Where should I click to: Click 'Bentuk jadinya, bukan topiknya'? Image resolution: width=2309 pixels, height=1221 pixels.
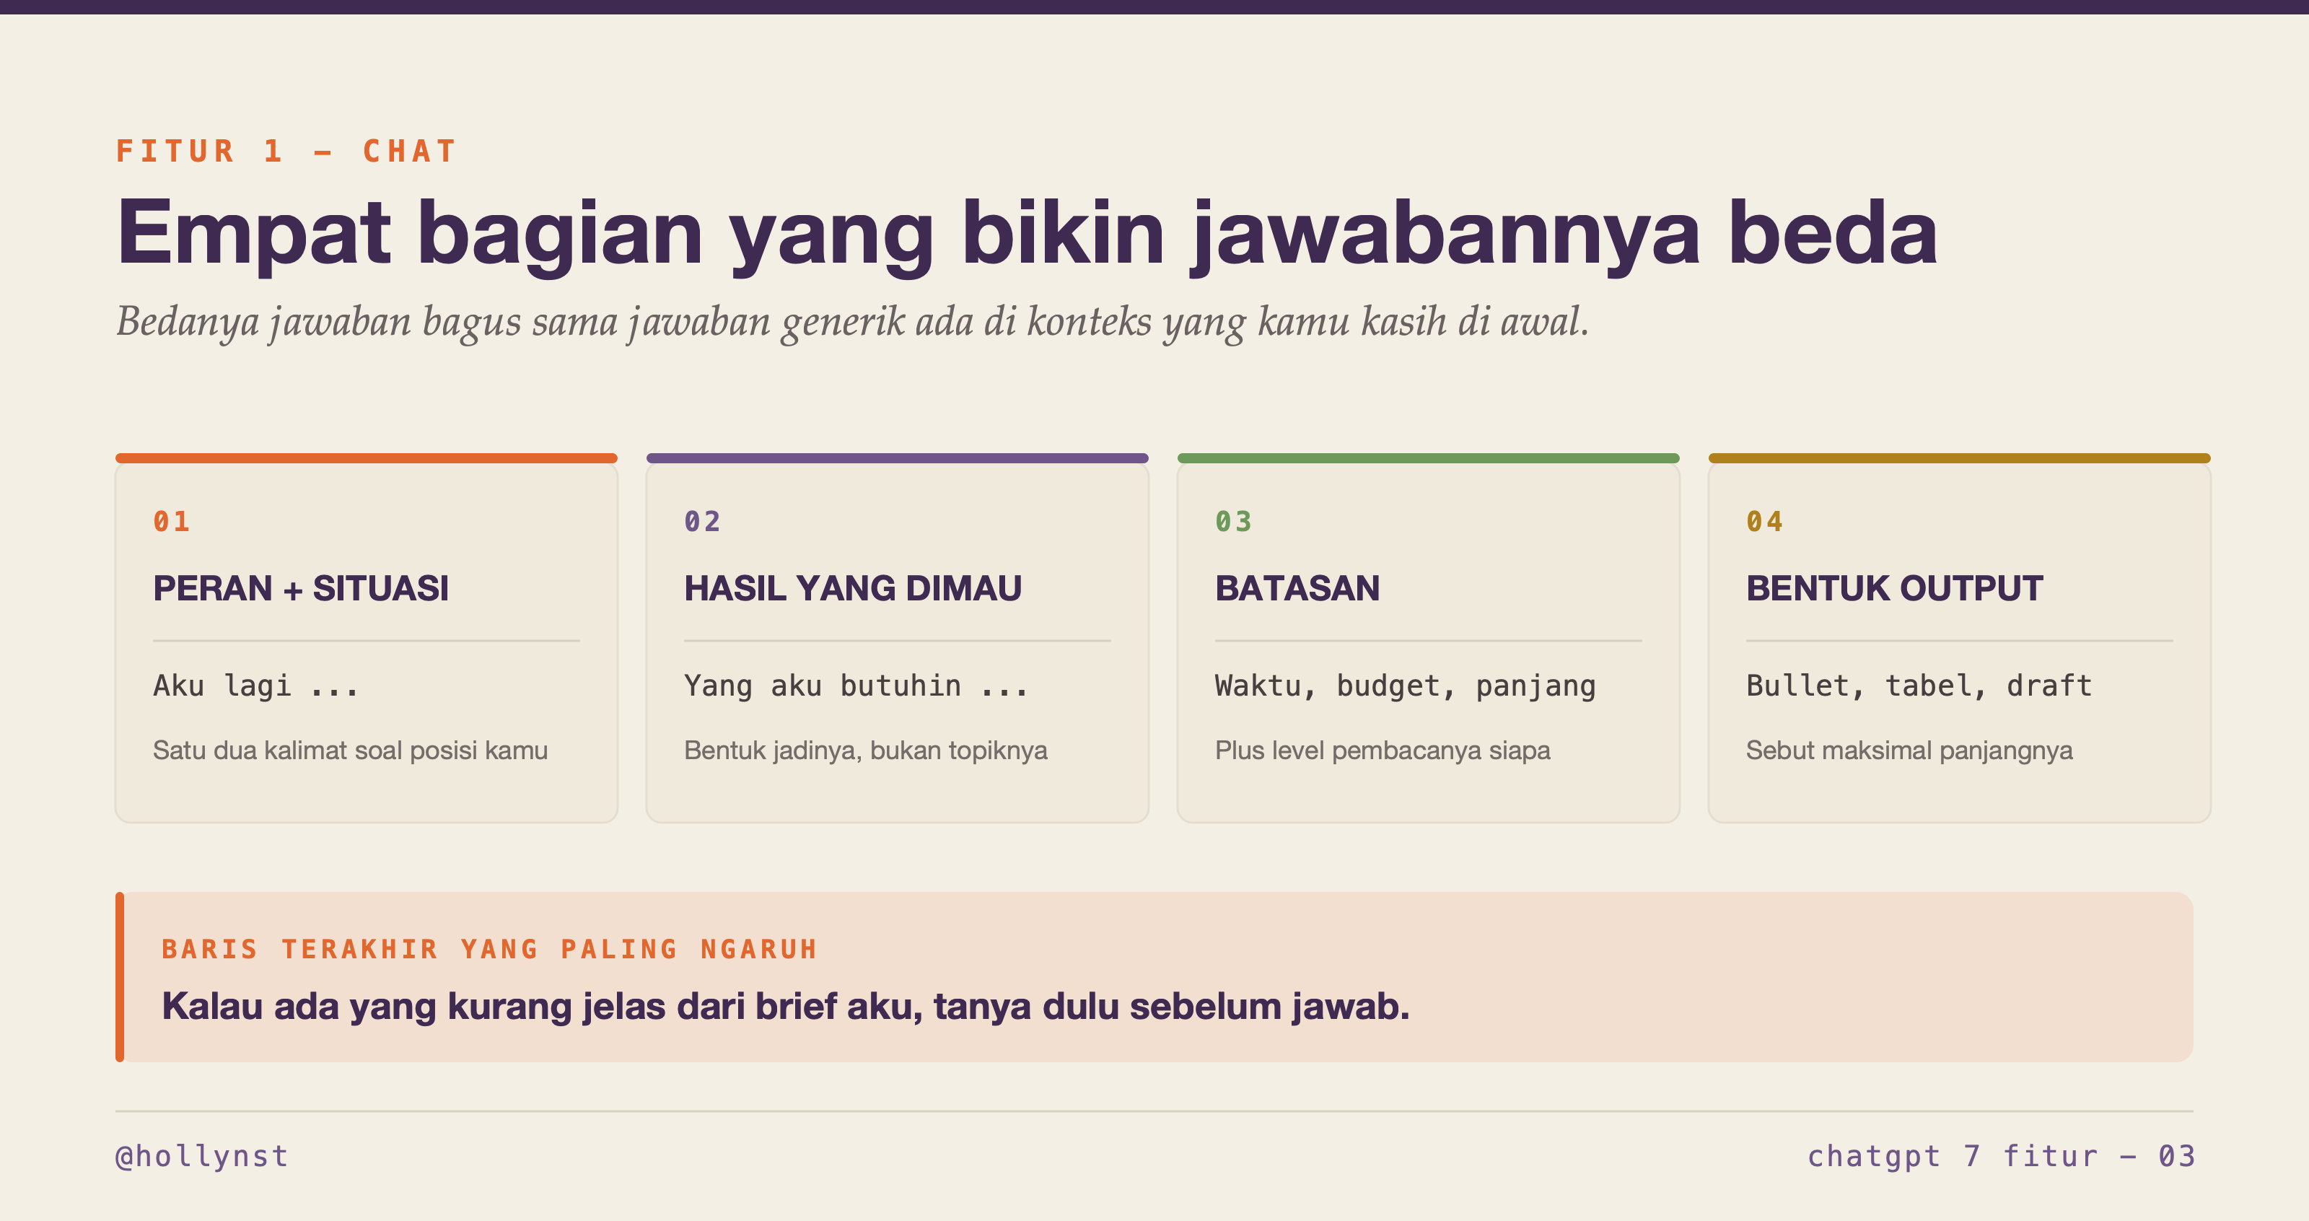(865, 750)
